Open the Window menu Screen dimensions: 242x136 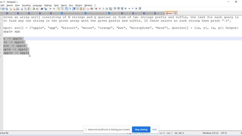(88, 5)
